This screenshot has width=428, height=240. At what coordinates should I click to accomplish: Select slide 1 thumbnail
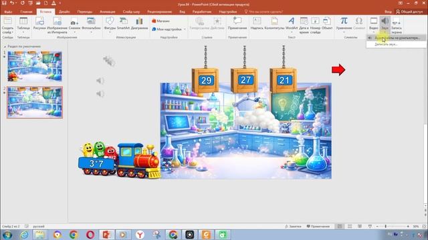(35, 66)
